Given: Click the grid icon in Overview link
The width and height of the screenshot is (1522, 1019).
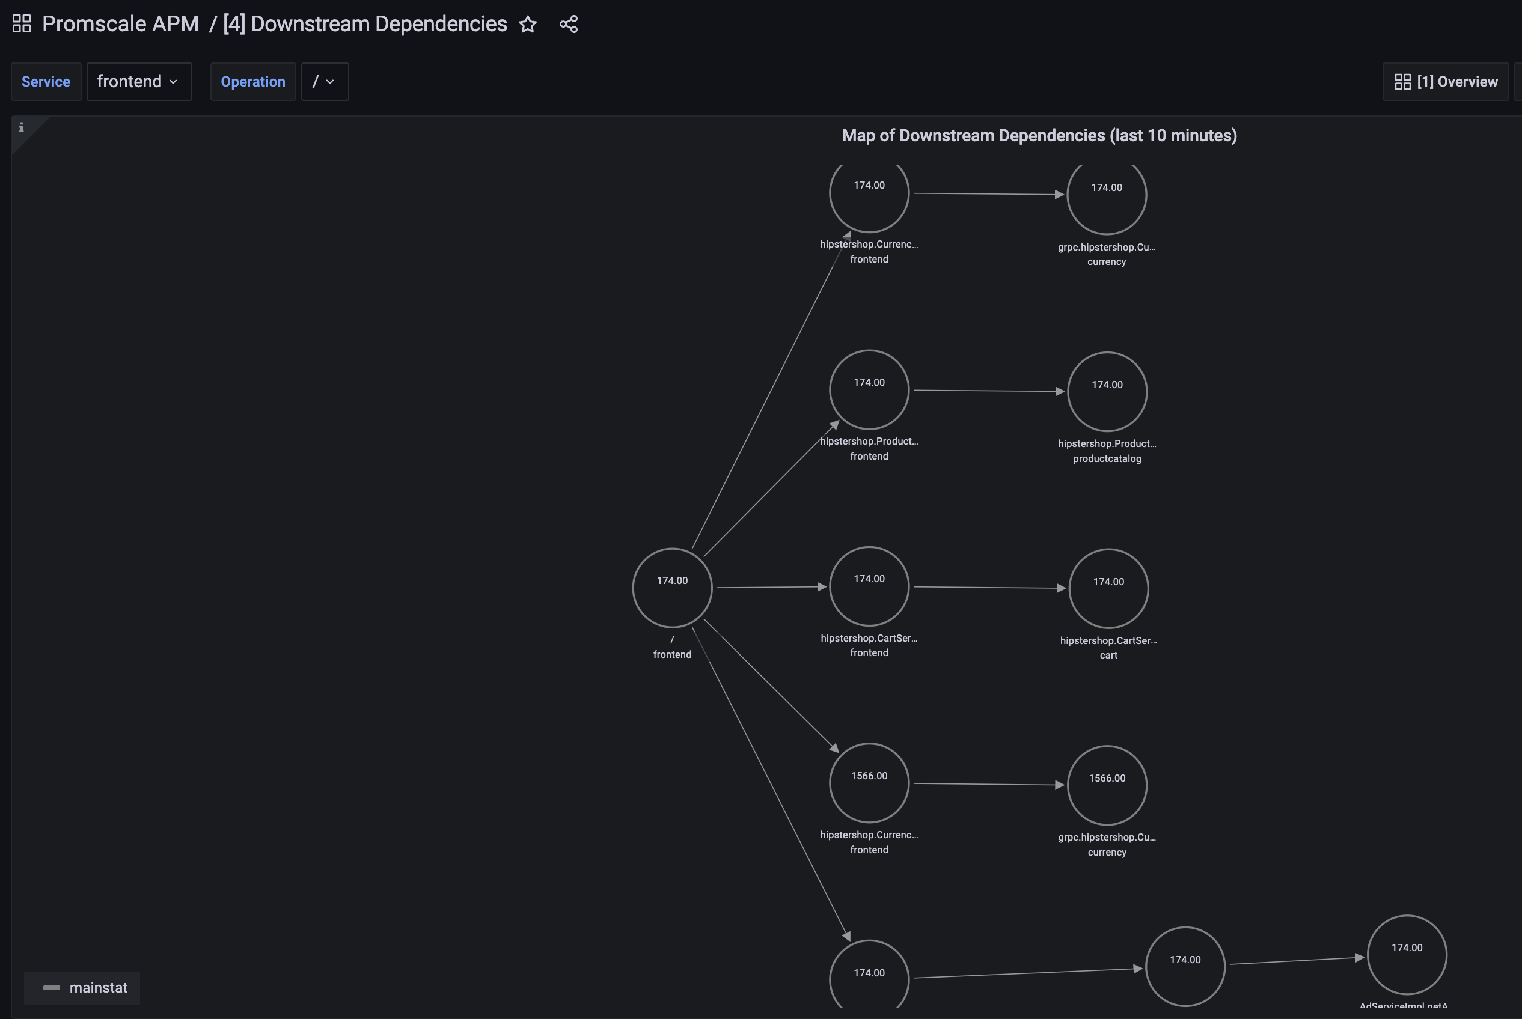Looking at the screenshot, I should pyautogui.click(x=1402, y=82).
